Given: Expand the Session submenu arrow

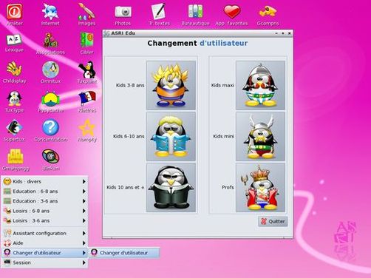Looking at the screenshot, I should pos(84,262).
